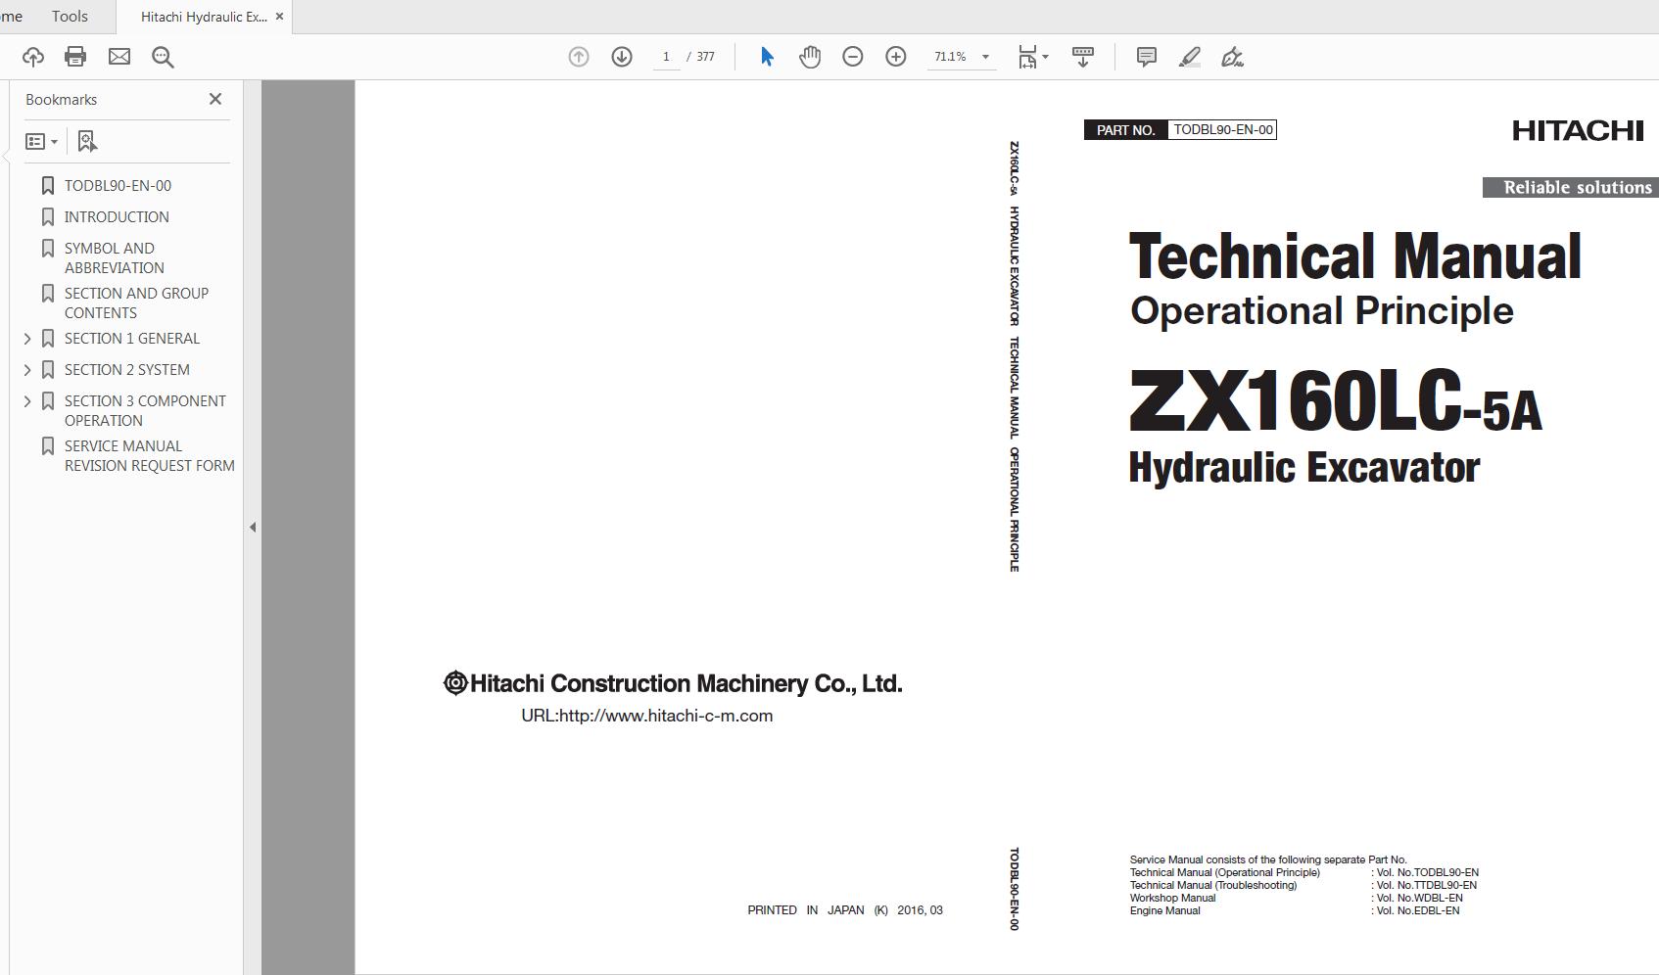Toggle expand current bookmark icon
Screen dimensions: 1659x975
coord(86,141)
